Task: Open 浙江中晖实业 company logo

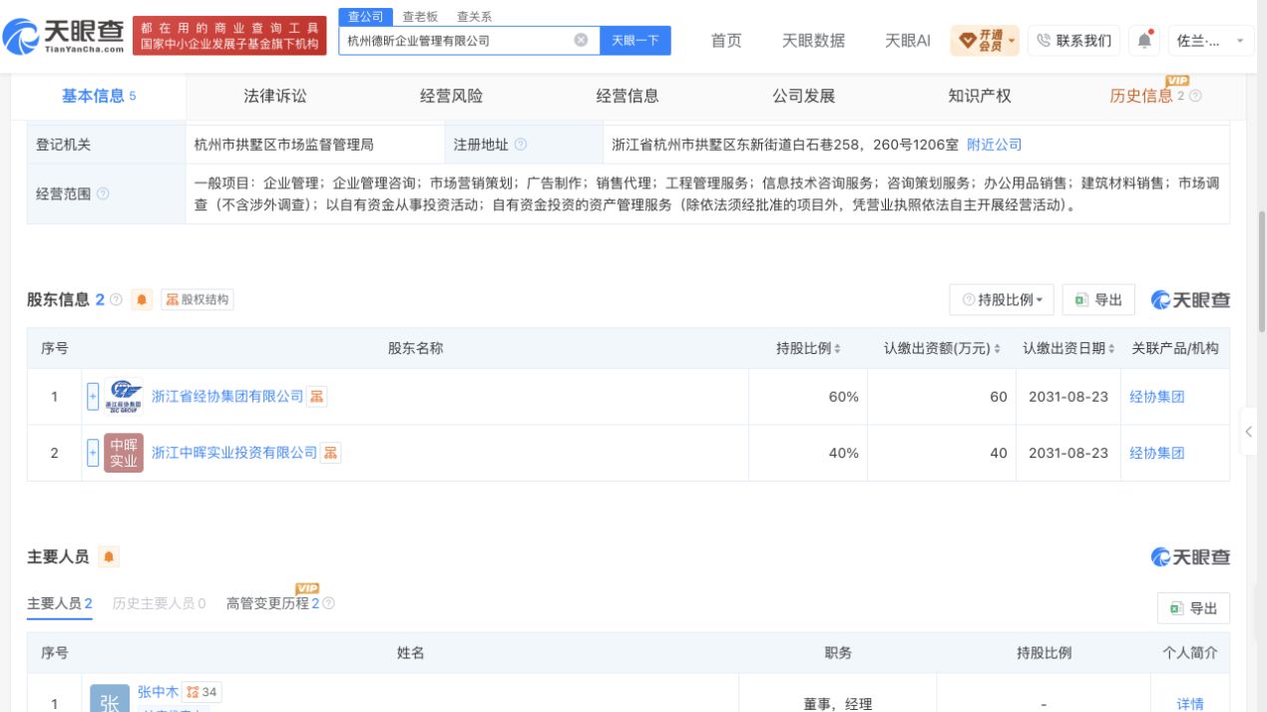Action: (124, 453)
